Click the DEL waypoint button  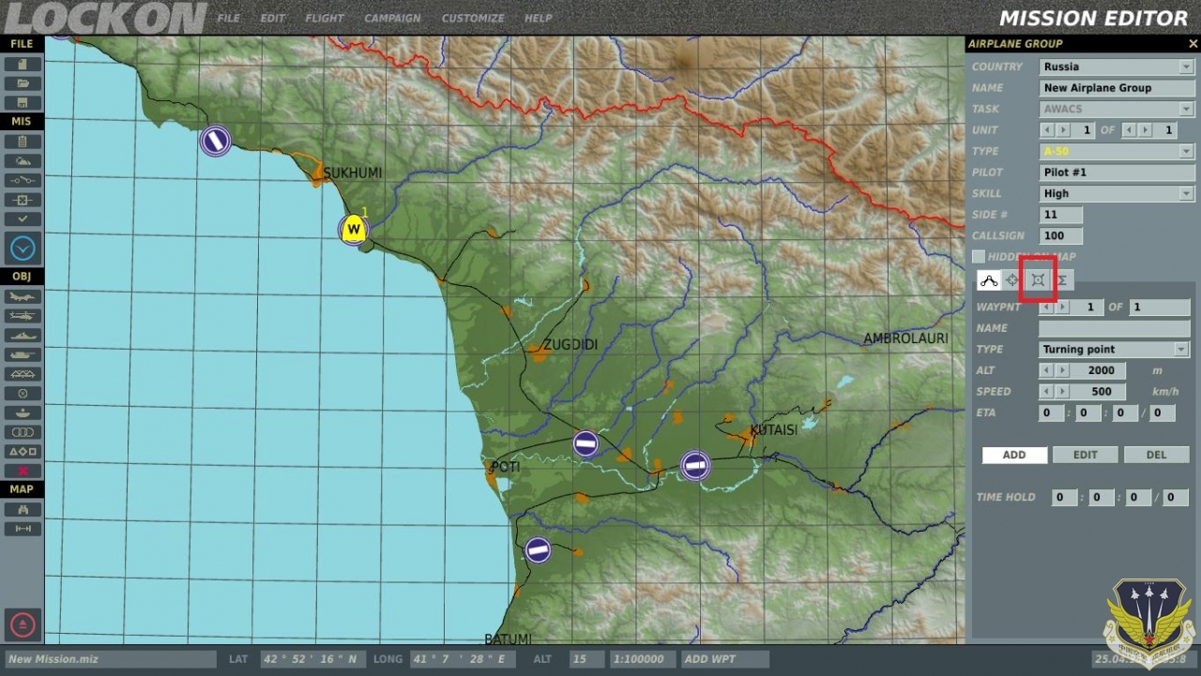coord(1157,455)
